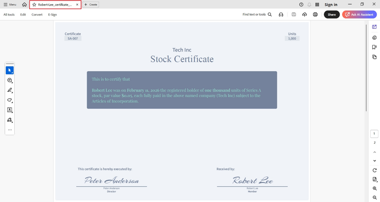The width and height of the screenshot is (380, 202).
Task: Activate the Add text box tool
Action: (10, 110)
